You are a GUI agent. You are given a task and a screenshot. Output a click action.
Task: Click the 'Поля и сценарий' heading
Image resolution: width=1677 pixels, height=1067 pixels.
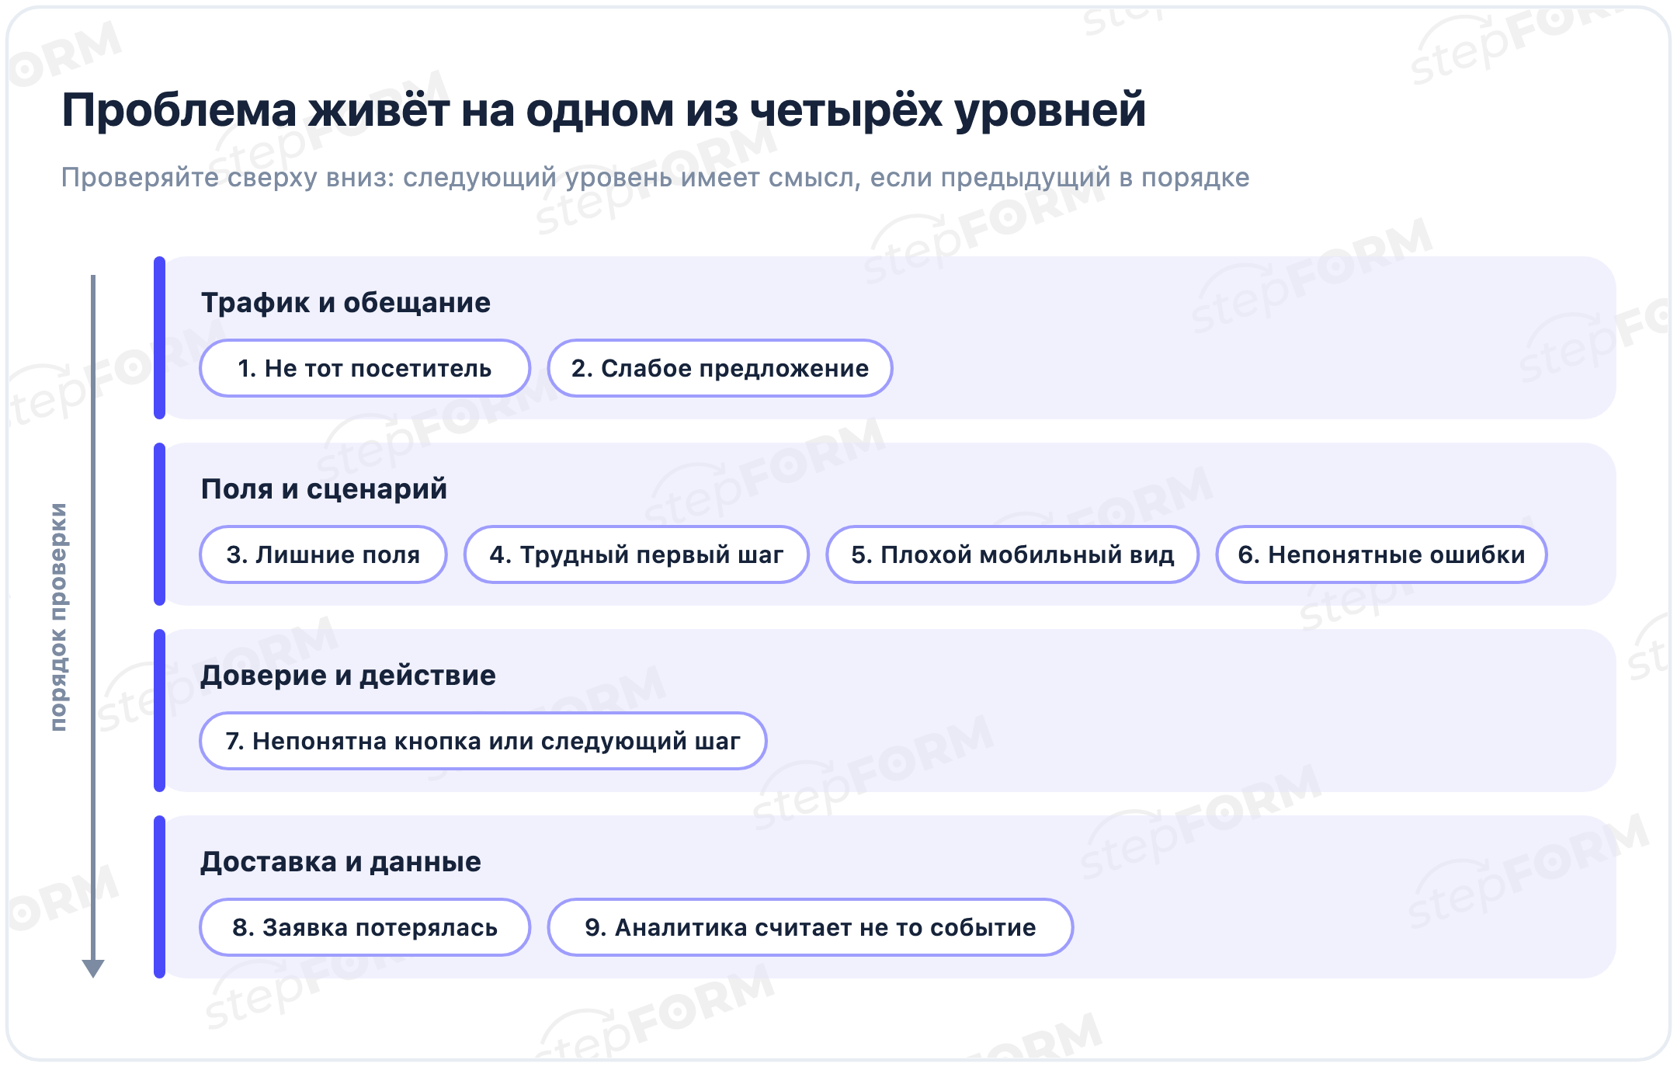click(324, 488)
